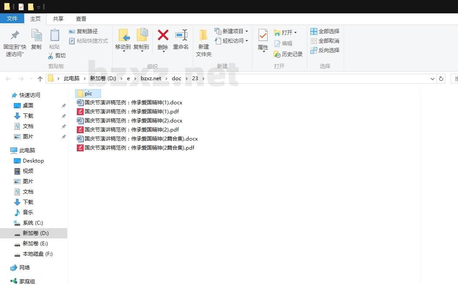Open the 移动到 (Move to) dropdown

click(x=123, y=50)
